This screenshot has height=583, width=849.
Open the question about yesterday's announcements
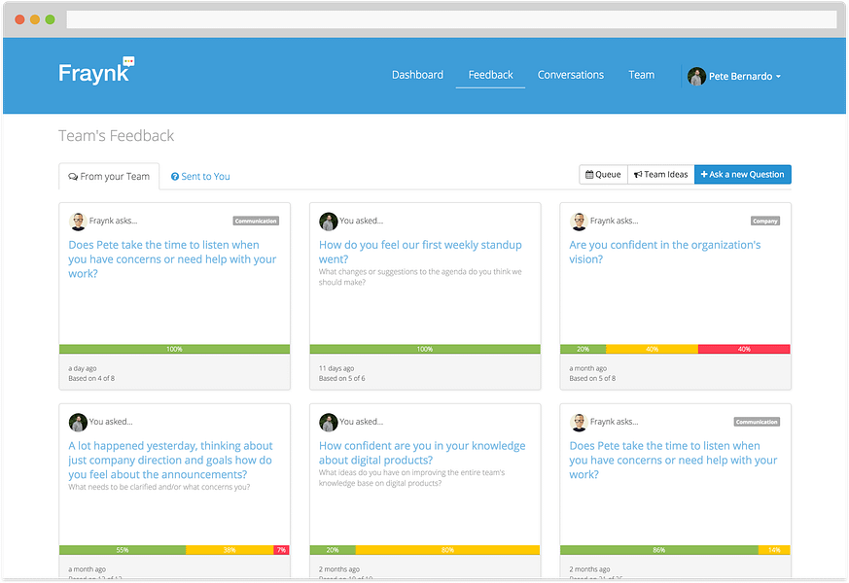pos(170,461)
